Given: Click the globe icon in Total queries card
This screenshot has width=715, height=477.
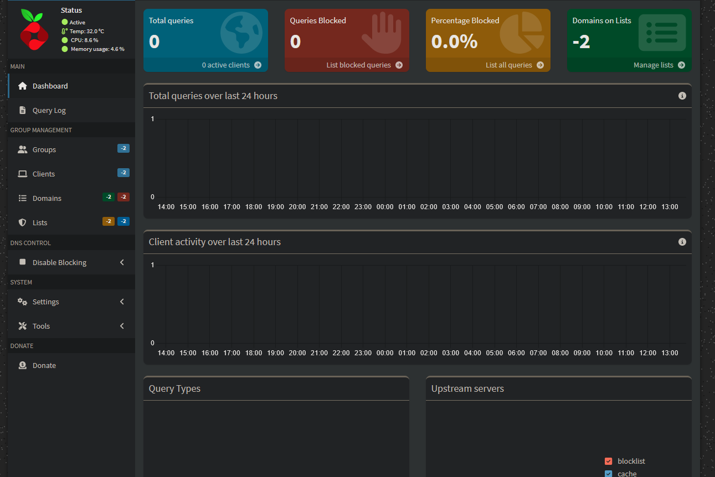Looking at the screenshot, I should (241, 33).
